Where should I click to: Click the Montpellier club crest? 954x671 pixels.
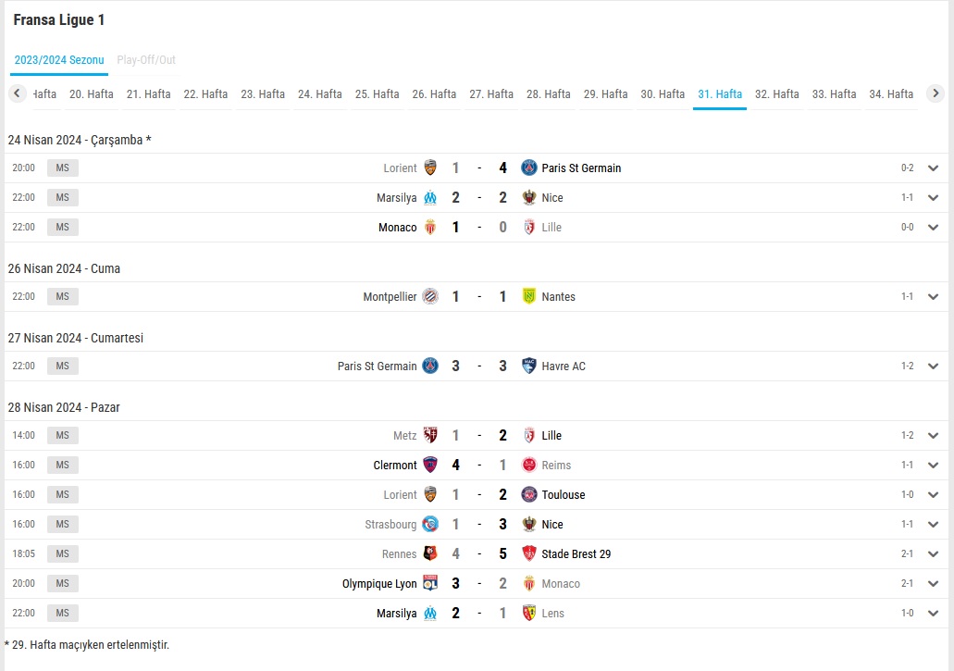430,296
